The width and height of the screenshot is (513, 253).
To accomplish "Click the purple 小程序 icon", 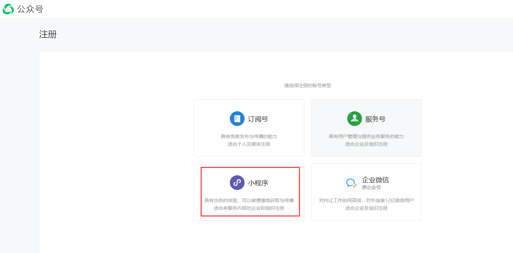I will click(x=237, y=183).
